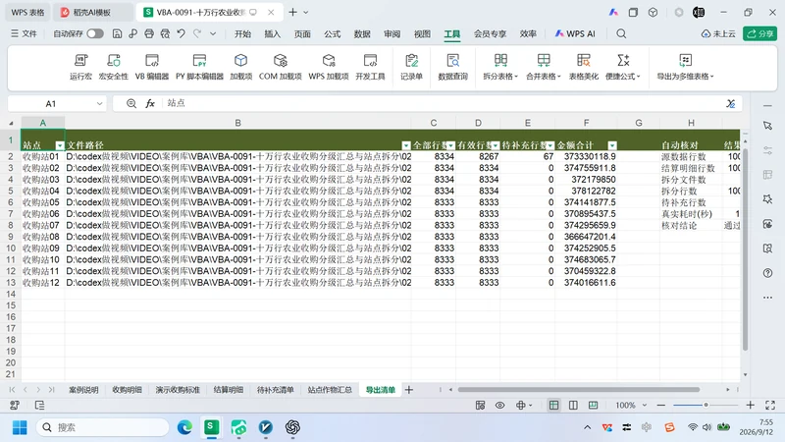785x442 pixels.
Task: Click the zoom slider handle
Action: click(x=706, y=405)
